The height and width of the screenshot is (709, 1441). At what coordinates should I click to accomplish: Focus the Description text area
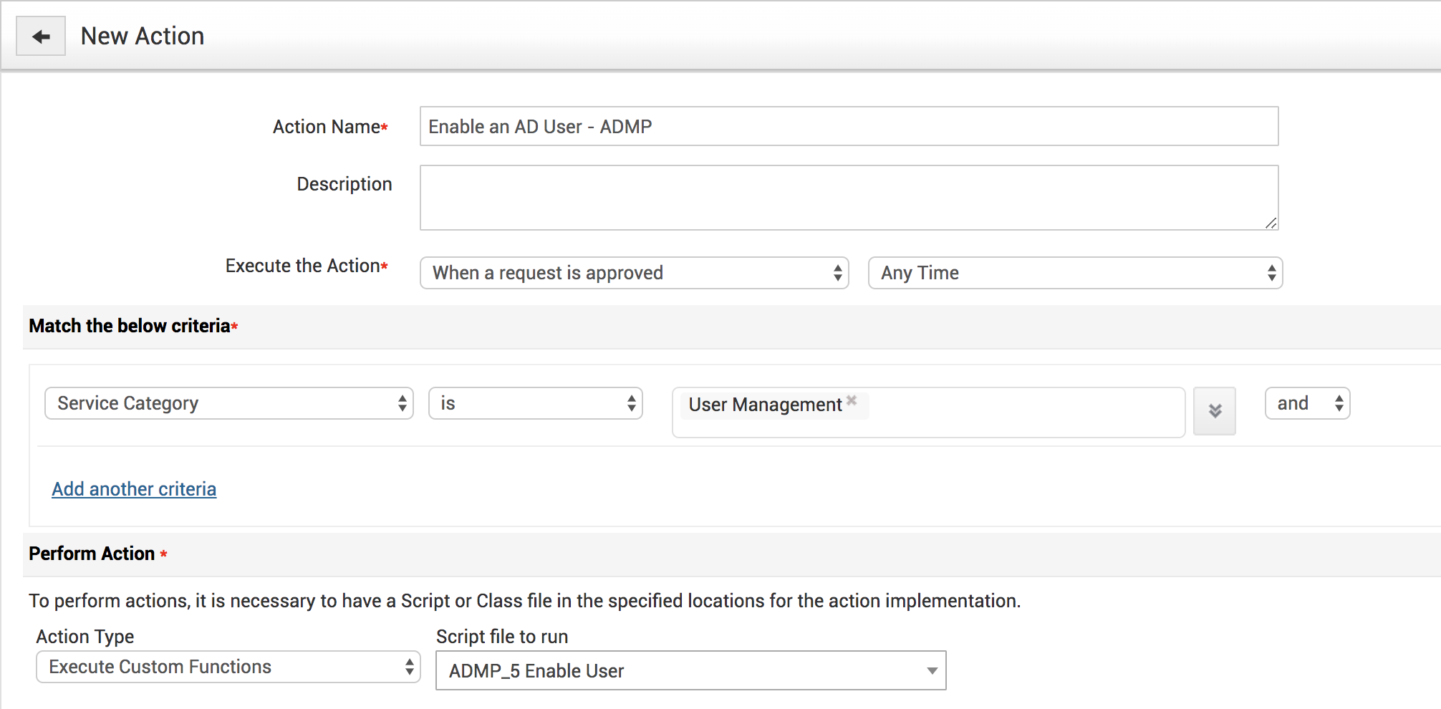coord(849,198)
